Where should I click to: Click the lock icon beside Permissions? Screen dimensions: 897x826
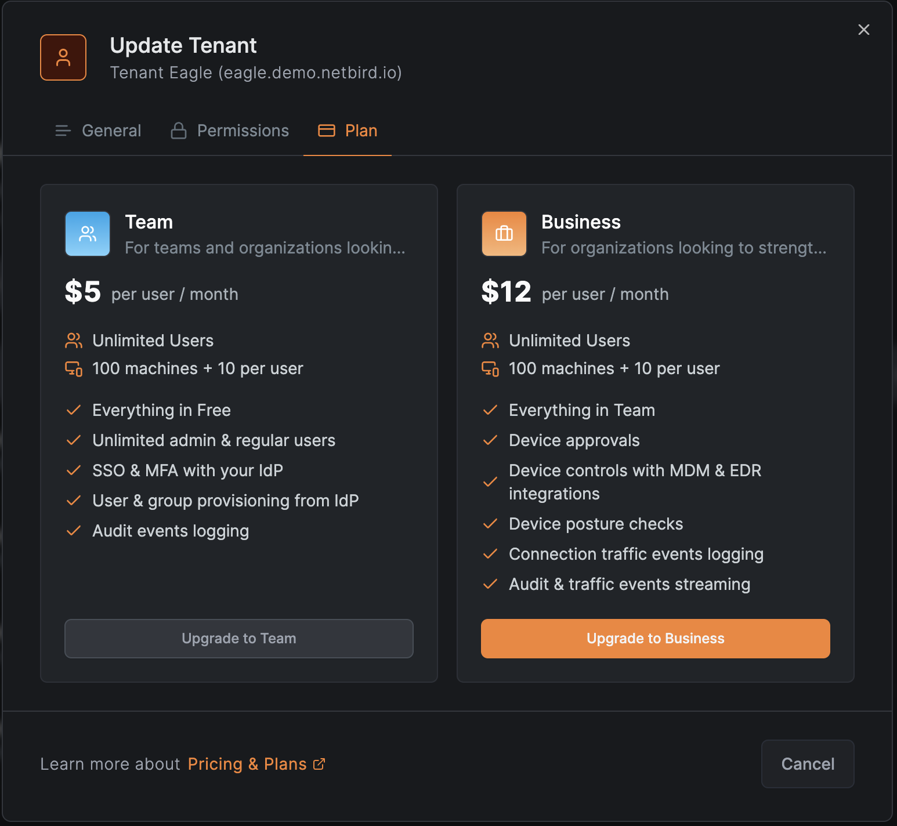pyautogui.click(x=178, y=131)
